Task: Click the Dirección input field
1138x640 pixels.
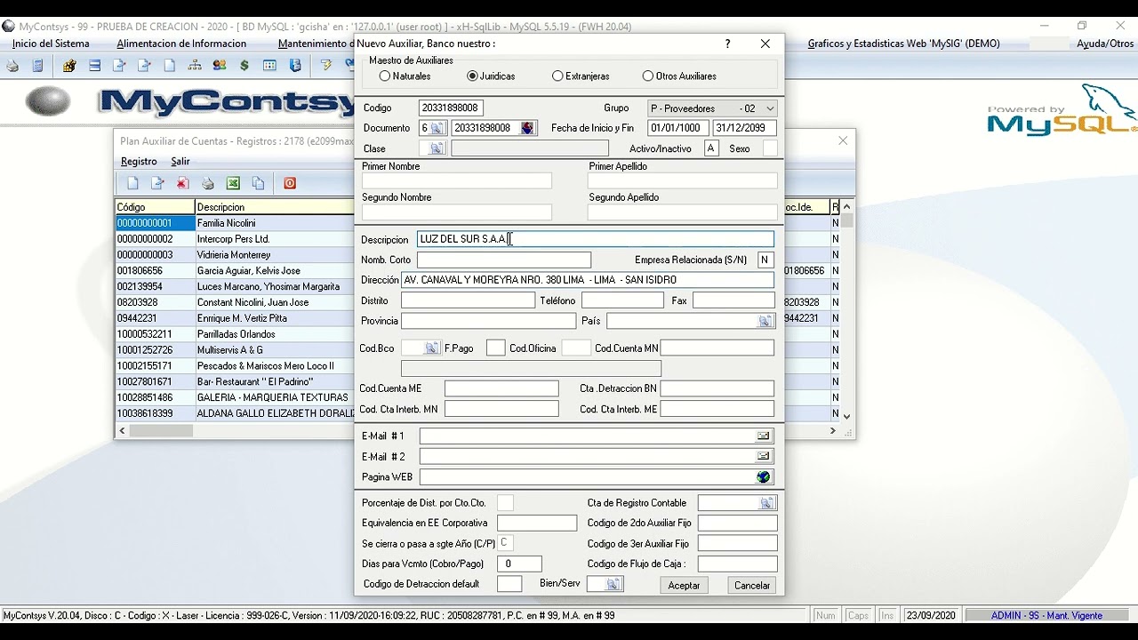Action: point(588,280)
